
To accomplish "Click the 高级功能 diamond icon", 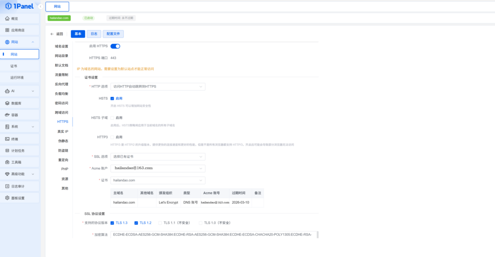I will (x=7, y=174).
